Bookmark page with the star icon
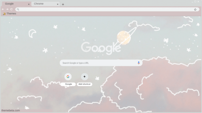 click(195, 9)
